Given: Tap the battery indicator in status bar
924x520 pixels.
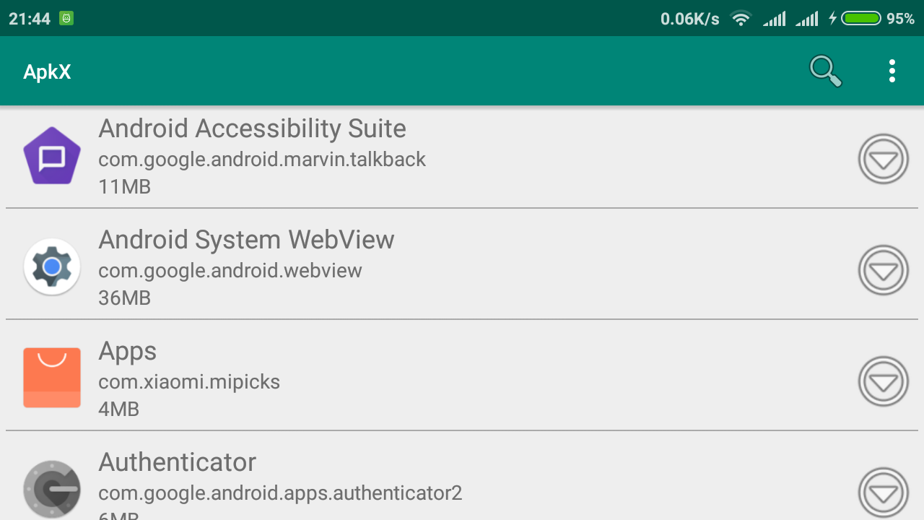Looking at the screenshot, I should 861,19.
